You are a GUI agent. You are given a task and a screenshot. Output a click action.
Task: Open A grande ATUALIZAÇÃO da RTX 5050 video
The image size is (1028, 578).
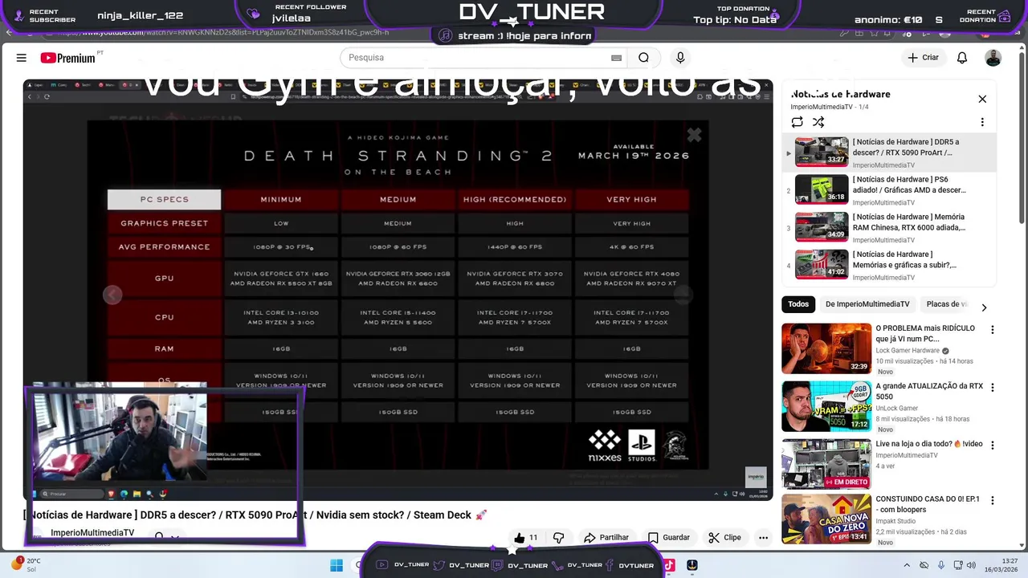(x=826, y=406)
